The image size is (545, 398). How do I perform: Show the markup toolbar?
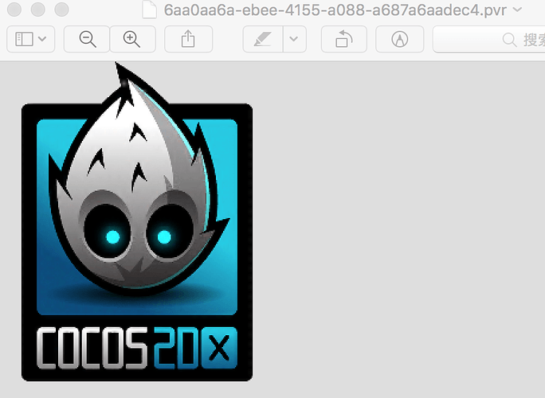click(x=400, y=39)
